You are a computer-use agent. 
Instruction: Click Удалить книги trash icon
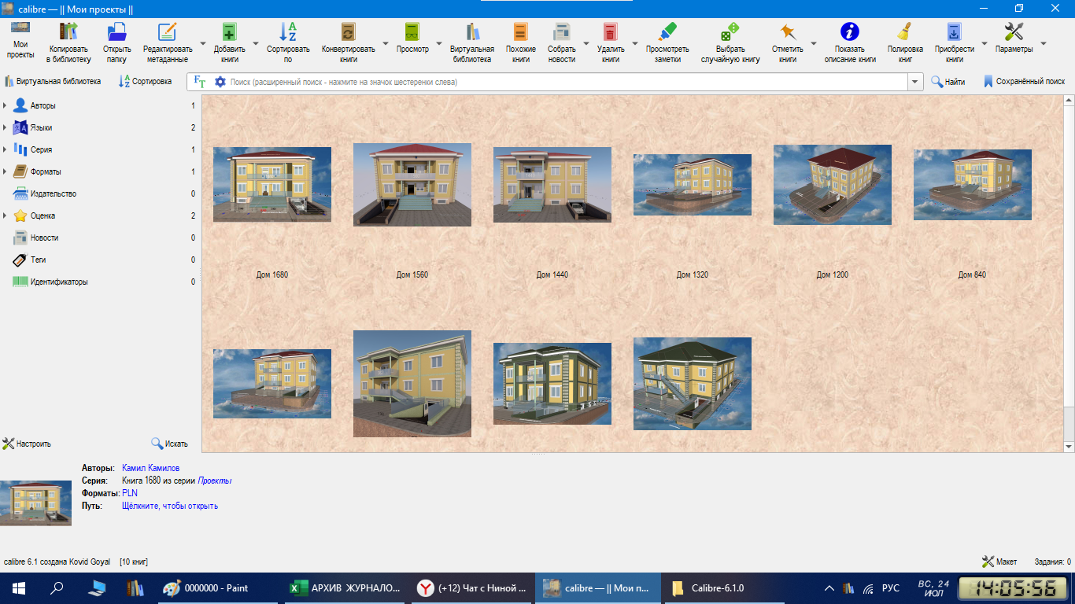pos(610,32)
